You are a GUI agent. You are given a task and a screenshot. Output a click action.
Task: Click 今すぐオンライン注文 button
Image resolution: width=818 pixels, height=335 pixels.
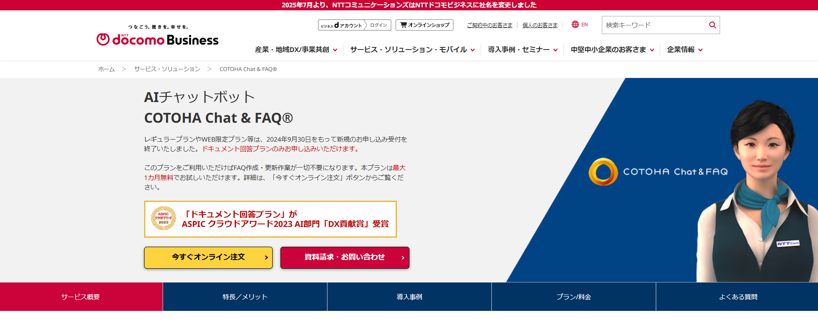208,257
